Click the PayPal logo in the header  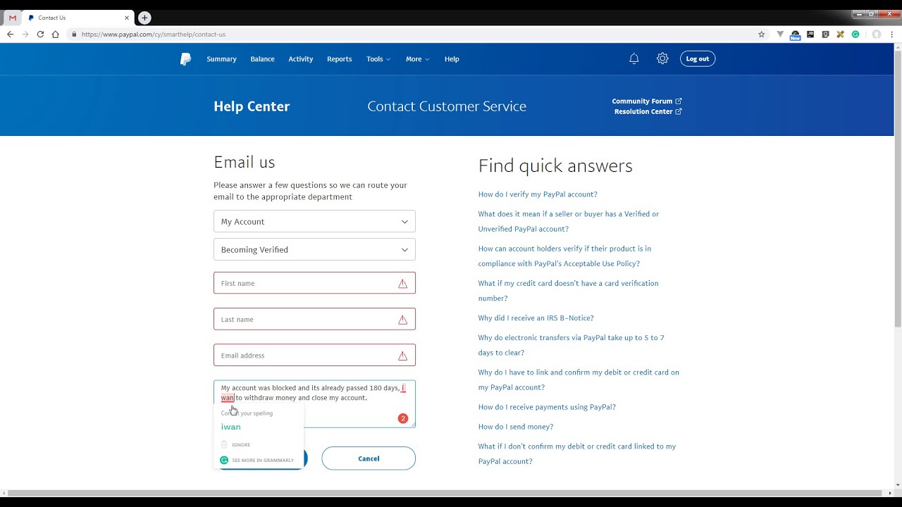[185, 59]
